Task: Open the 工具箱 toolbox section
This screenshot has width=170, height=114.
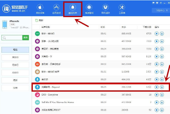Action: pyautogui.click(x=122, y=9)
